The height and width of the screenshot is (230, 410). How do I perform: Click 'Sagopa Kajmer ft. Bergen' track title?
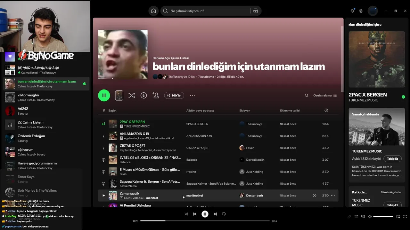pos(150,181)
